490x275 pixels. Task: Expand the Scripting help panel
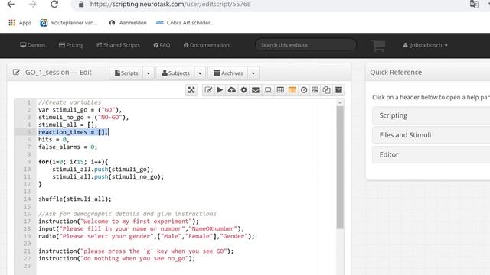click(x=431, y=115)
